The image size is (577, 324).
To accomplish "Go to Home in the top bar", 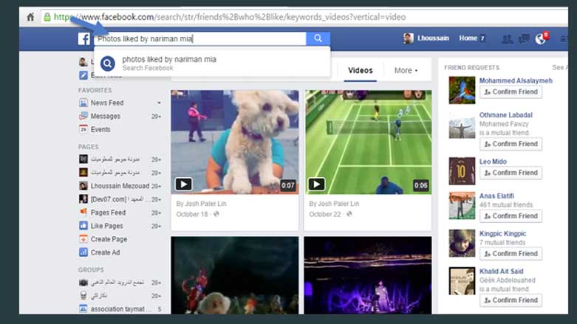I will tap(468, 38).
